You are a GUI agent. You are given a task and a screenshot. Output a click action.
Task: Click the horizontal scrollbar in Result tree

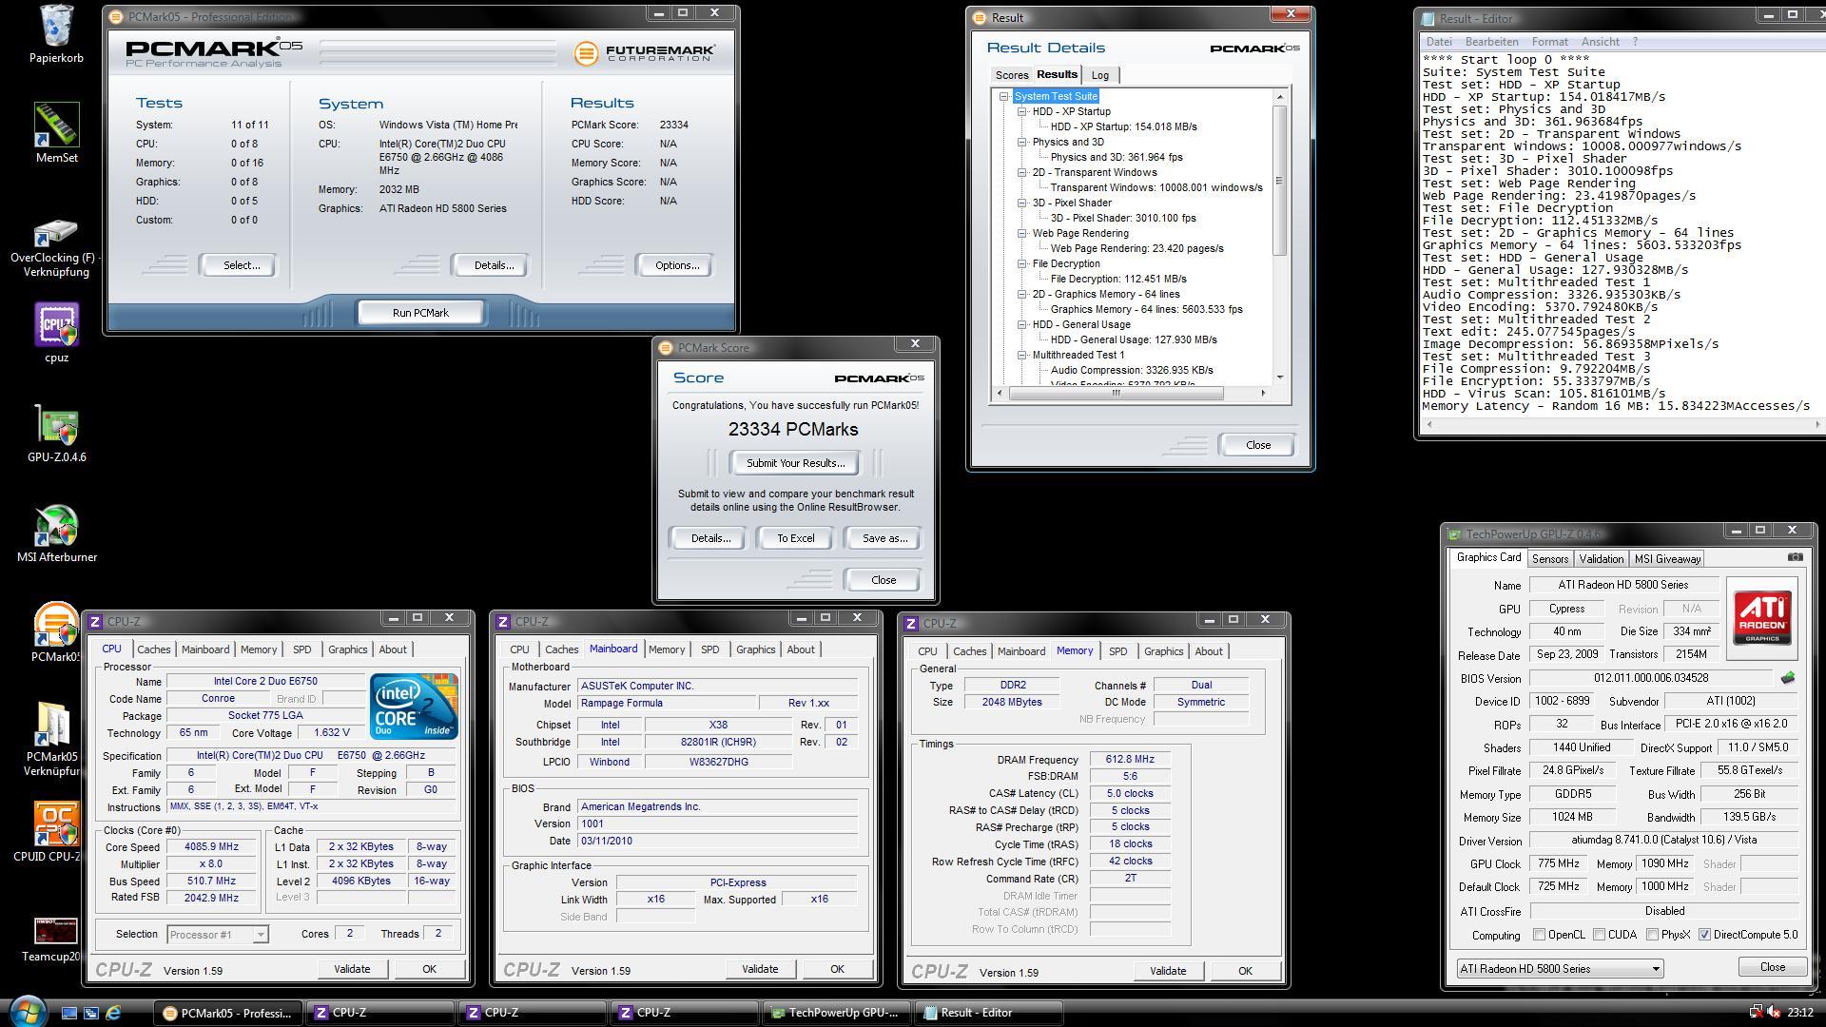coord(1116,393)
